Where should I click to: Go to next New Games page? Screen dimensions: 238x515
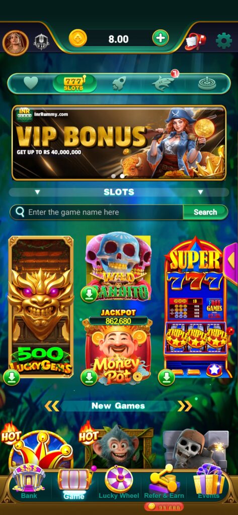pyautogui.click(x=185, y=406)
